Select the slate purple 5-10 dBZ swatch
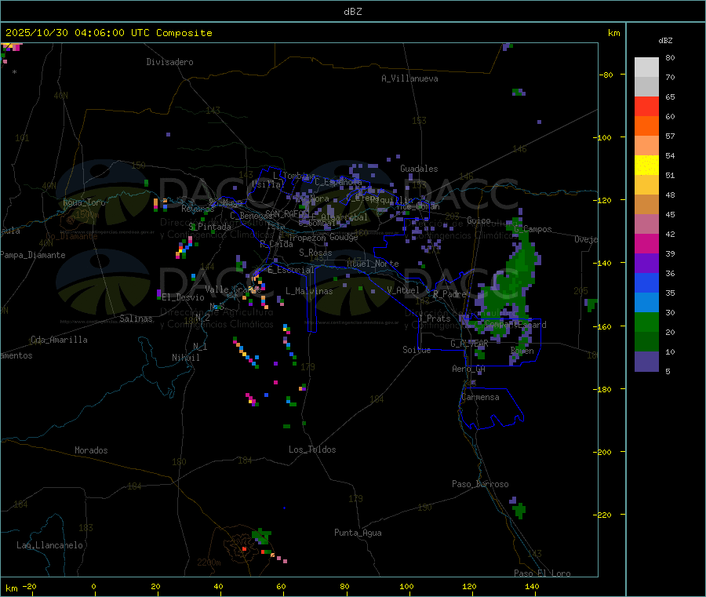The image size is (706, 597). tap(646, 362)
